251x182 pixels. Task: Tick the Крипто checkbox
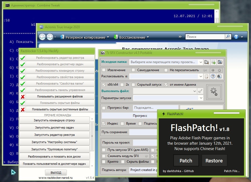pyautogui.click(x=104, y=162)
